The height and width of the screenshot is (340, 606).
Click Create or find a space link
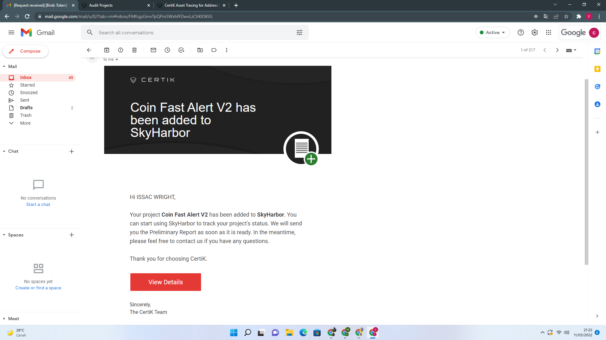[x=38, y=288]
